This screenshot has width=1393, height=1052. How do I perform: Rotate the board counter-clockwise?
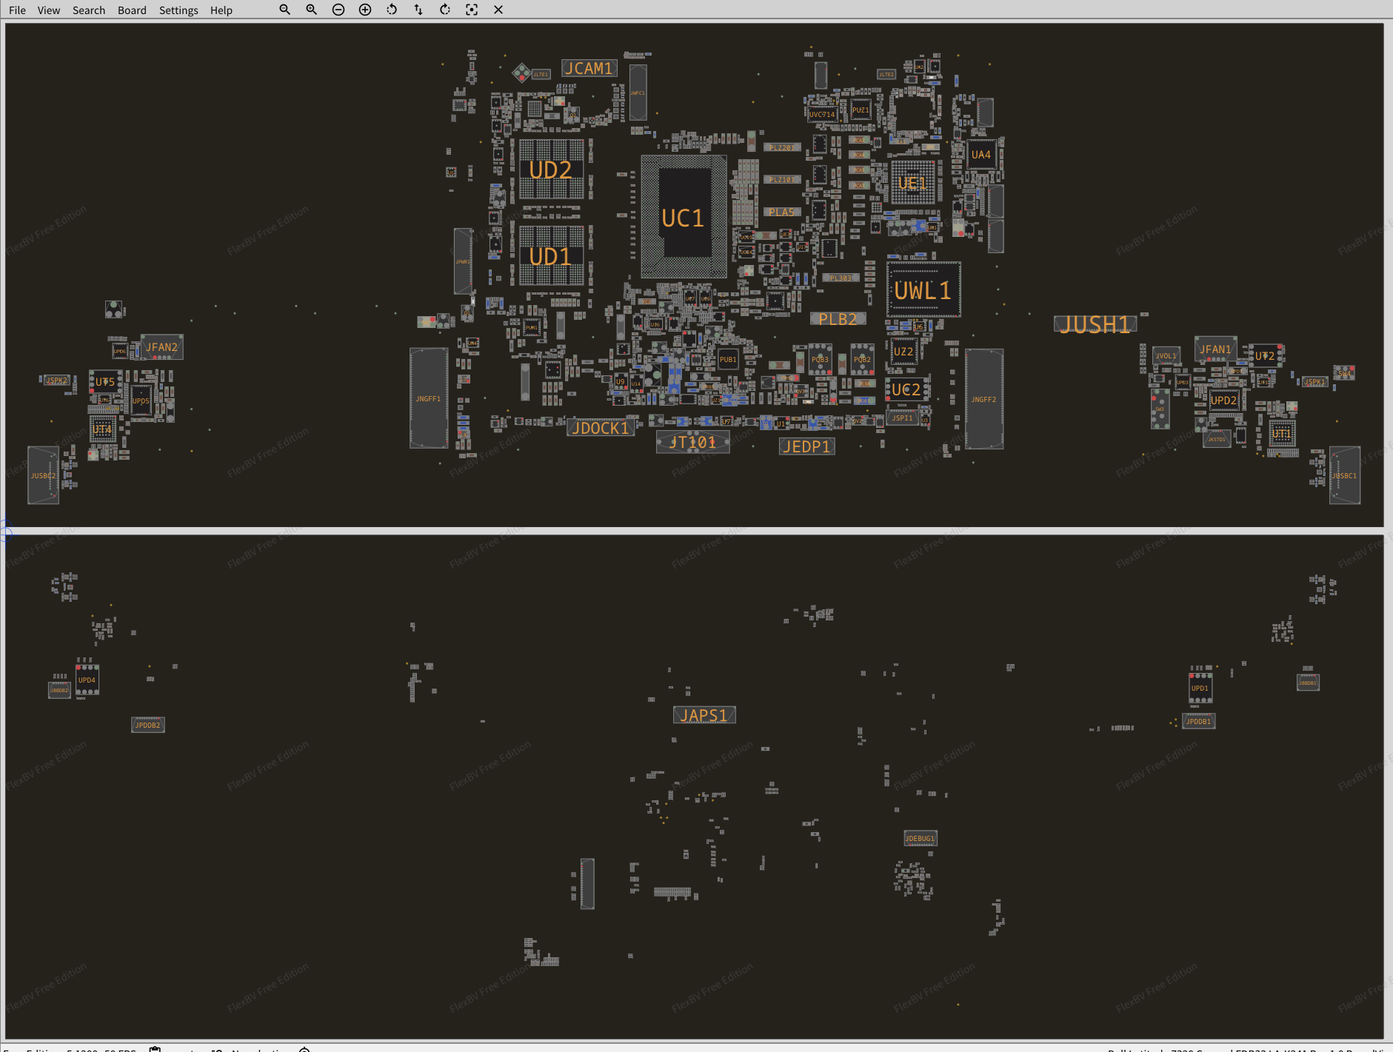392,10
